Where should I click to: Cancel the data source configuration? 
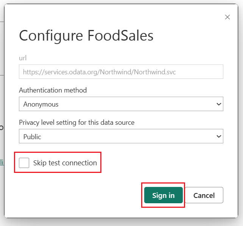click(x=204, y=195)
